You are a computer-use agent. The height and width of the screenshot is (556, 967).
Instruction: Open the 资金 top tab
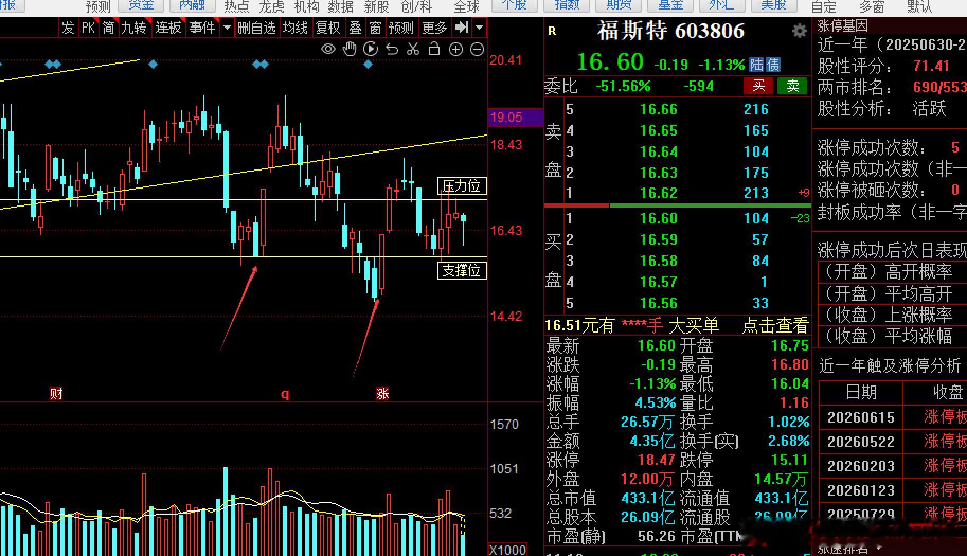(141, 6)
